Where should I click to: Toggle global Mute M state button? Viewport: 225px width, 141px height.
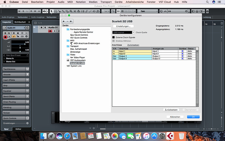pos(19,11)
